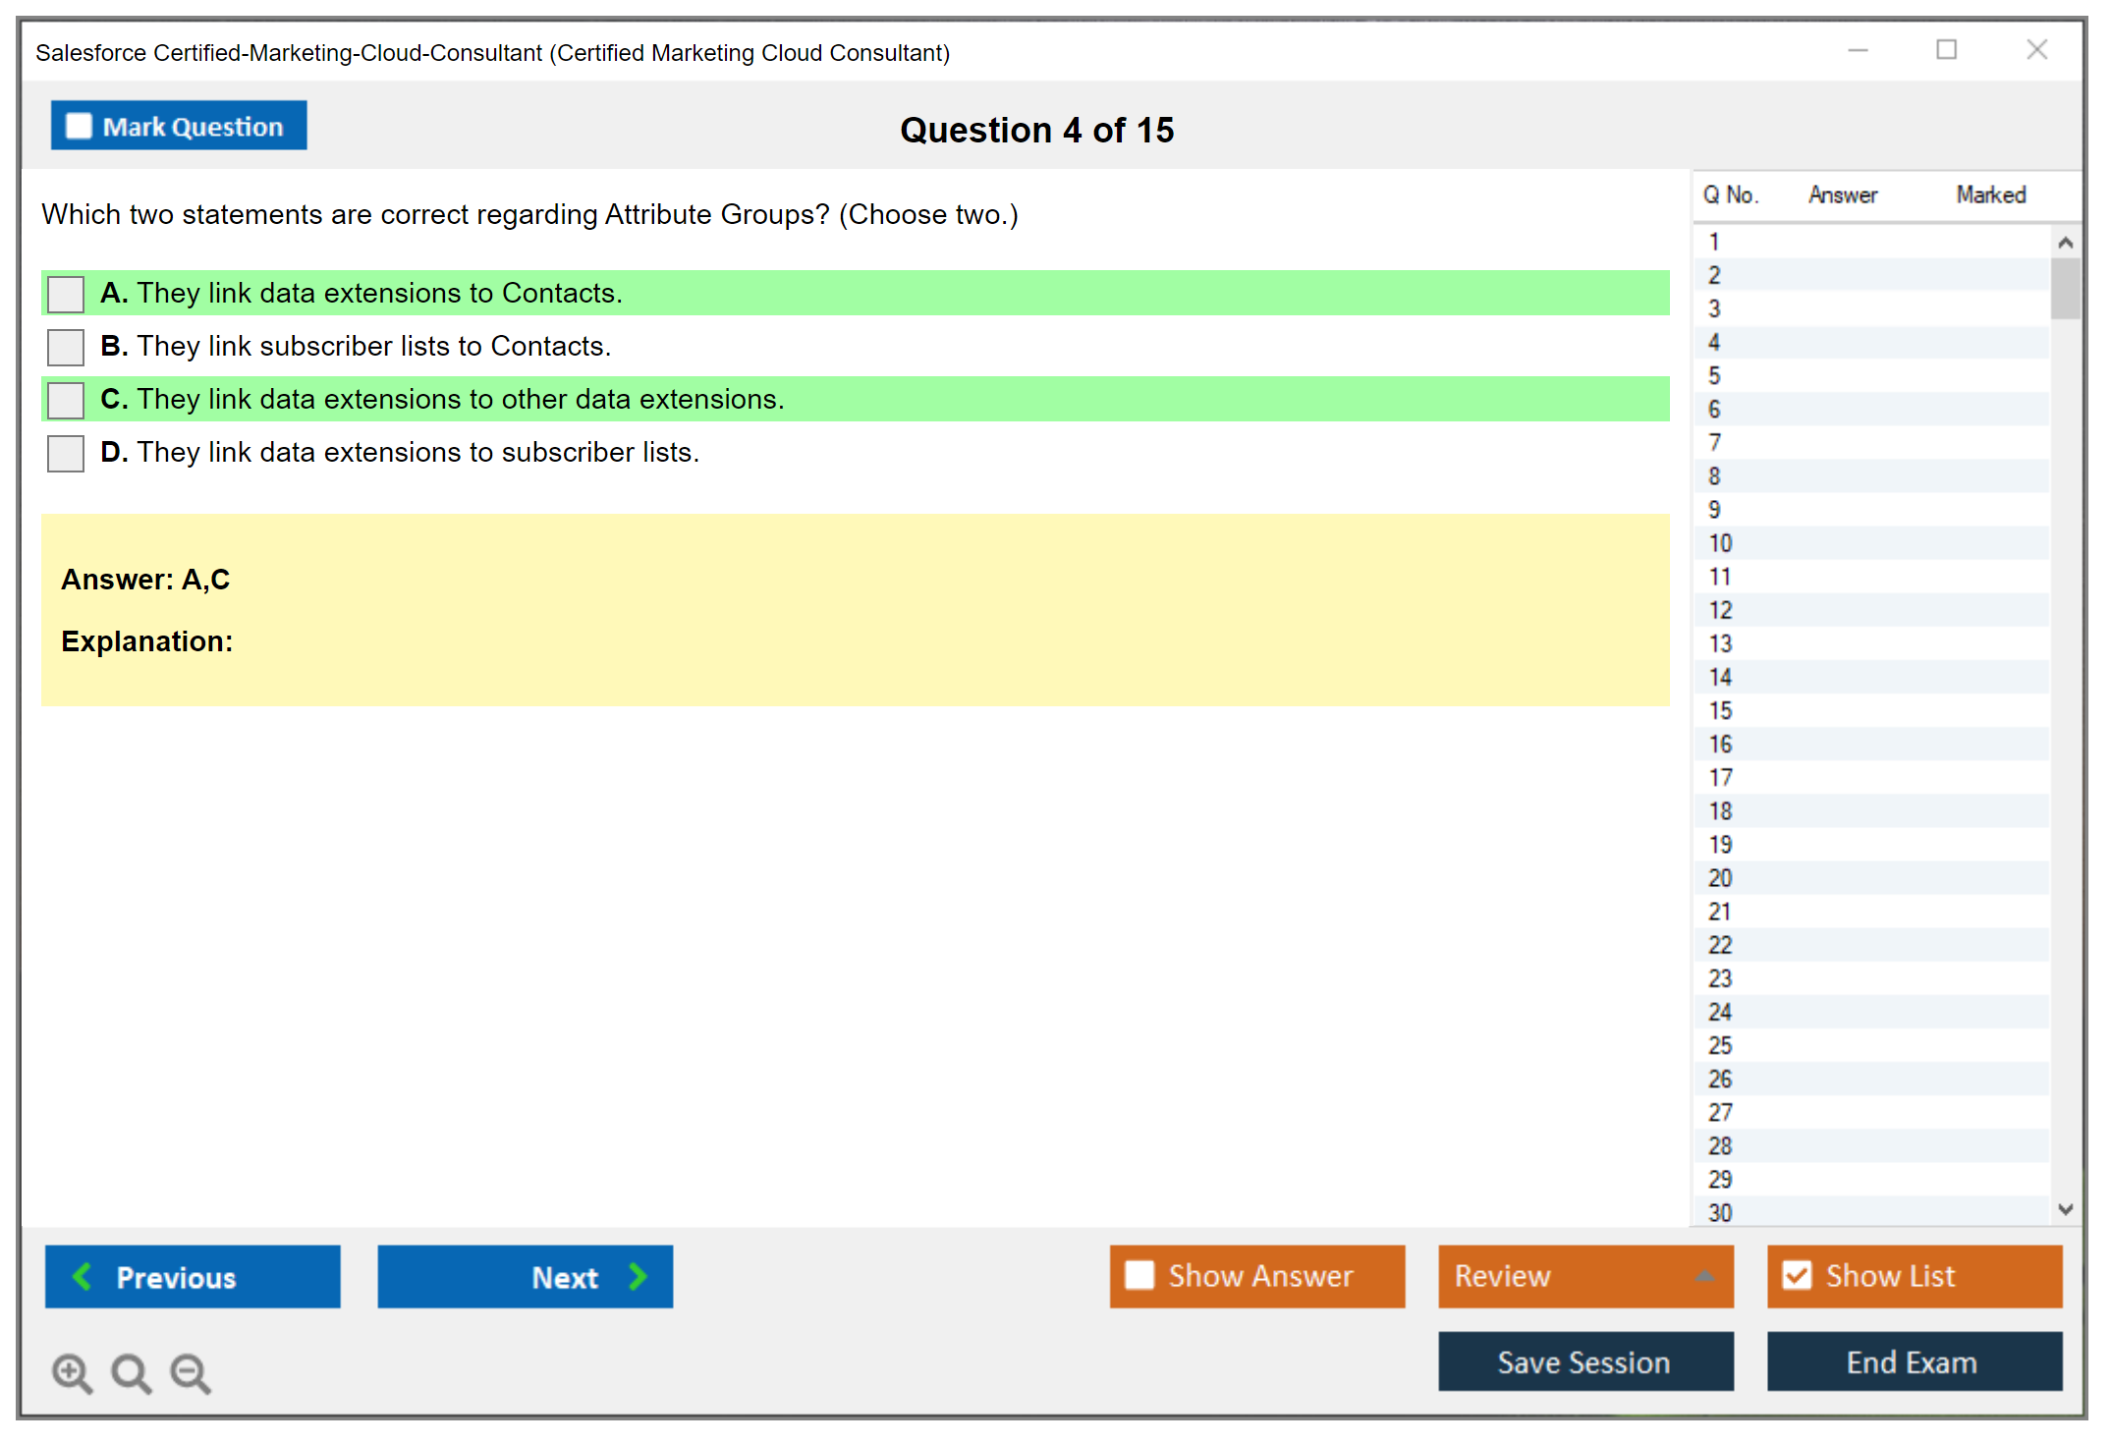
Task: Click the green left arrow on Previous
Action: (x=83, y=1276)
